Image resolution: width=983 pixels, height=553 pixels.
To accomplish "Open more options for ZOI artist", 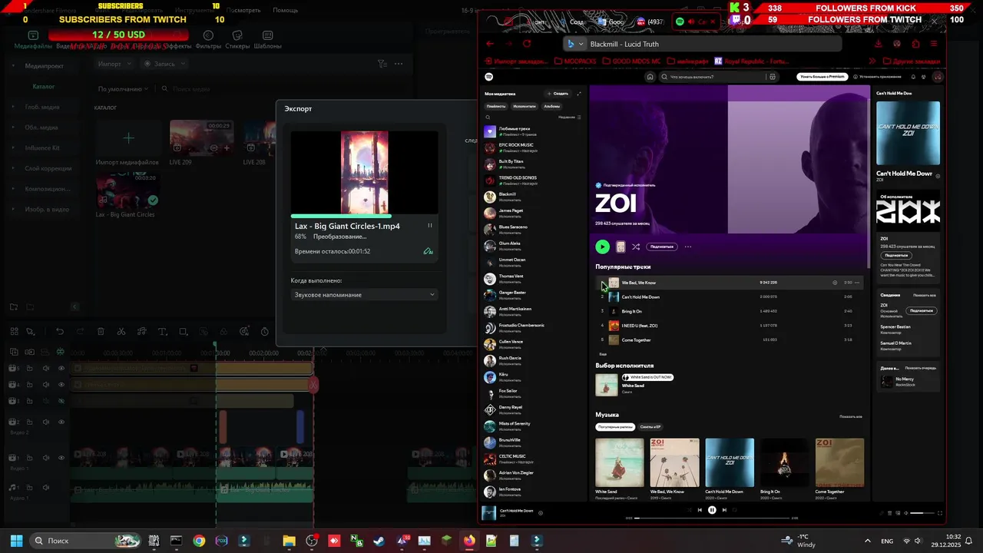I will click(x=688, y=247).
